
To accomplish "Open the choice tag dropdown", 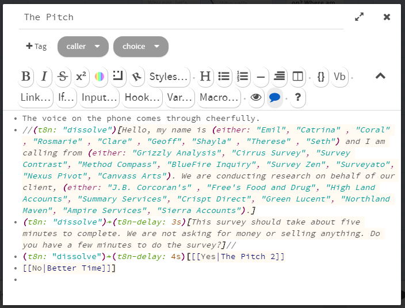I will click(141, 47).
